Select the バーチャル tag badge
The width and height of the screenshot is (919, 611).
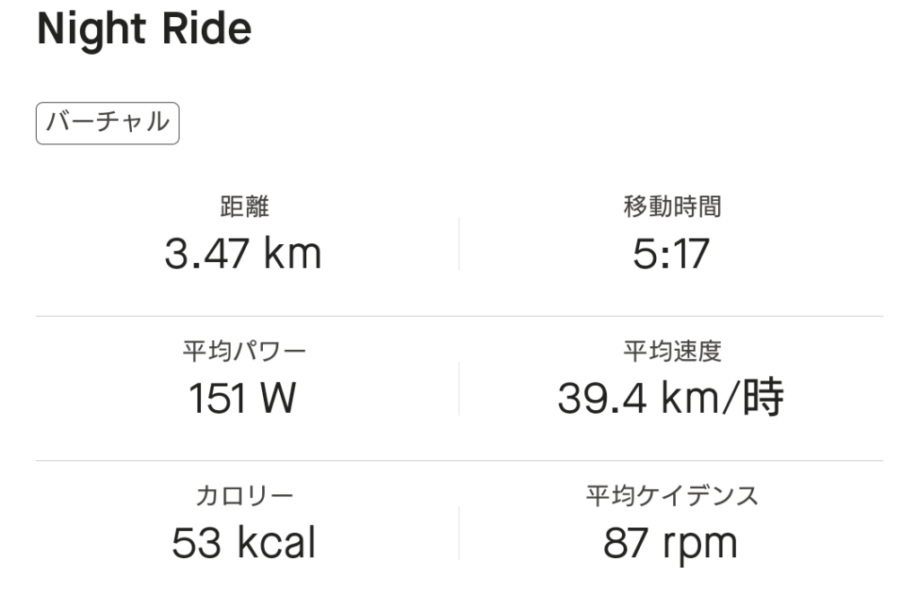pyautogui.click(x=108, y=123)
